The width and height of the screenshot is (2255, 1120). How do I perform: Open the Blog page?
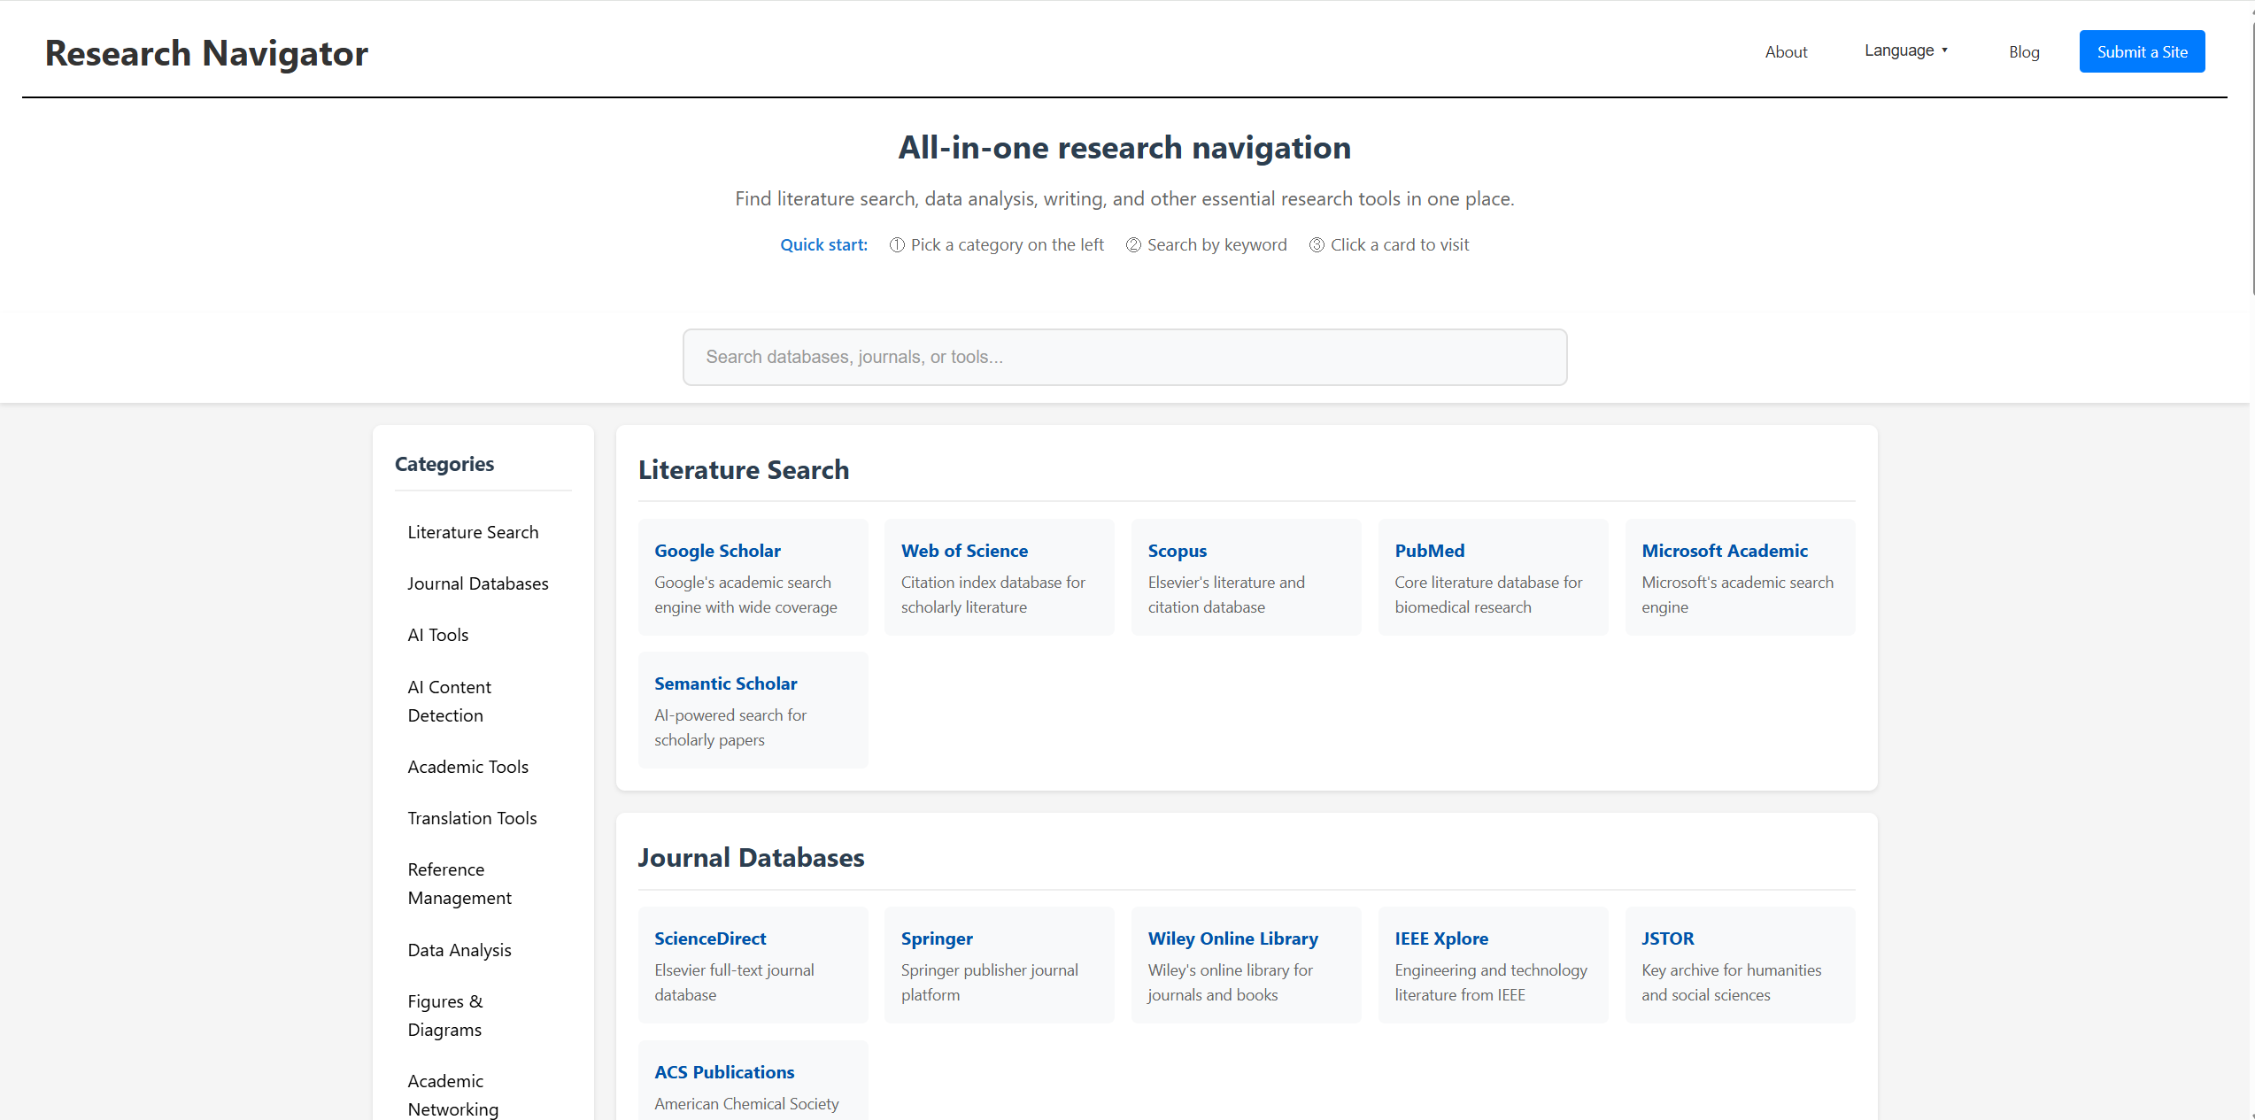point(2024,52)
